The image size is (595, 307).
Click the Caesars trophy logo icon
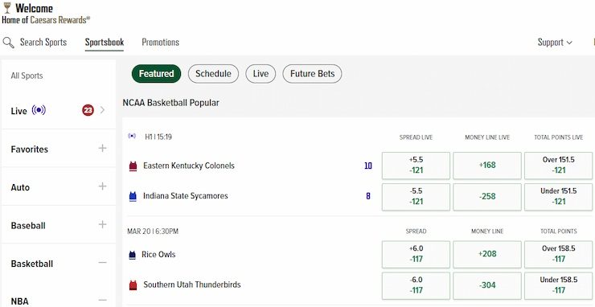click(6, 7)
